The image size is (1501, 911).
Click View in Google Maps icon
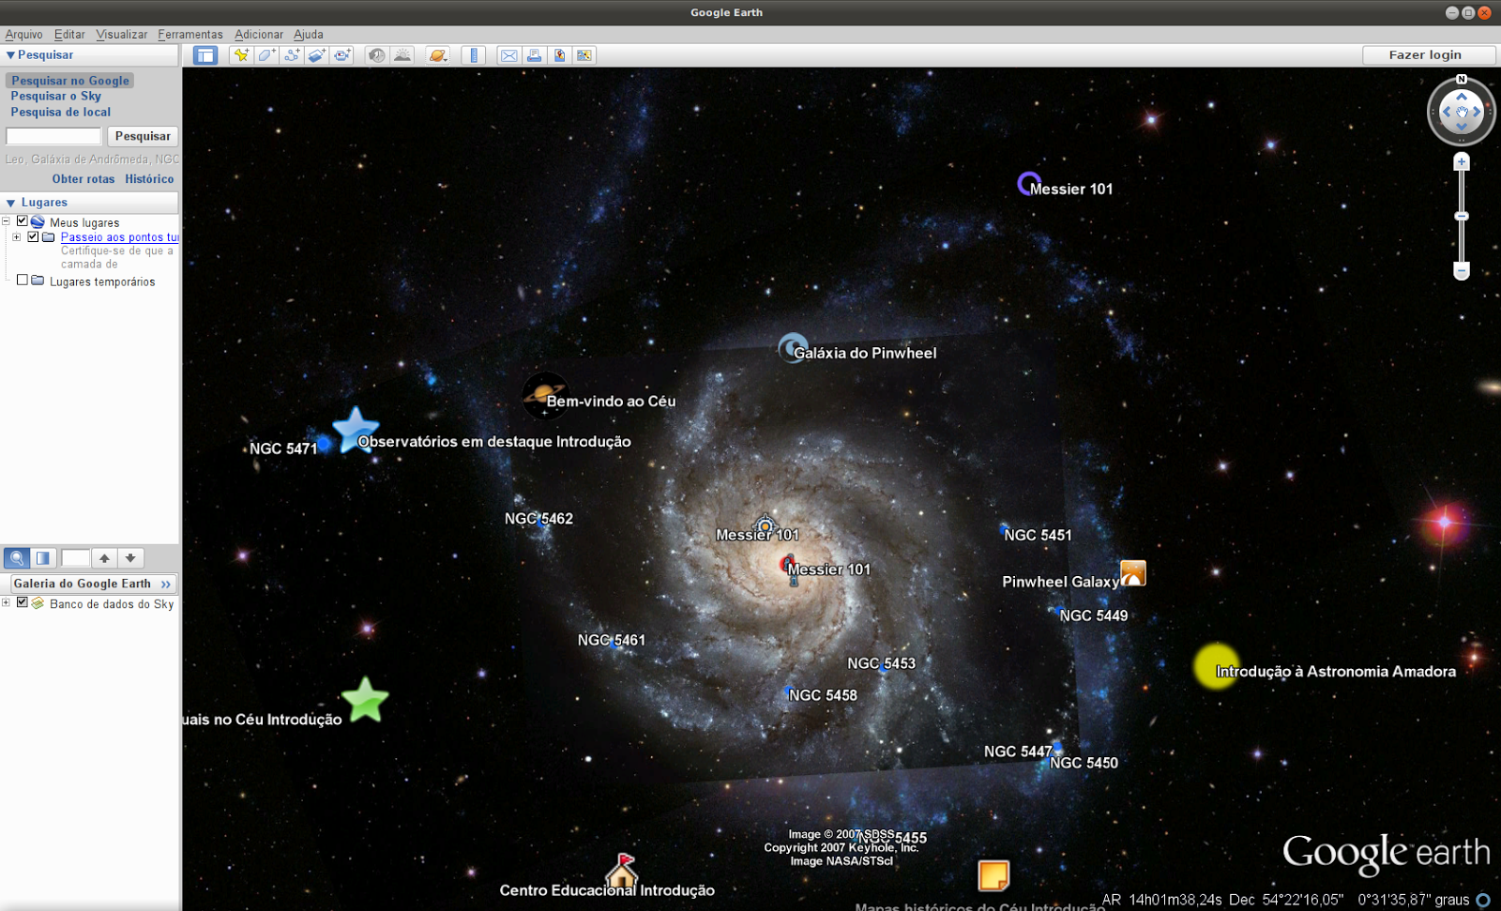(584, 55)
